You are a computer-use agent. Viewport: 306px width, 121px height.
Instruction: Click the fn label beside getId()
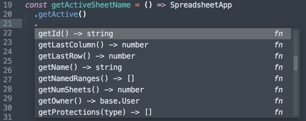coord(278,34)
